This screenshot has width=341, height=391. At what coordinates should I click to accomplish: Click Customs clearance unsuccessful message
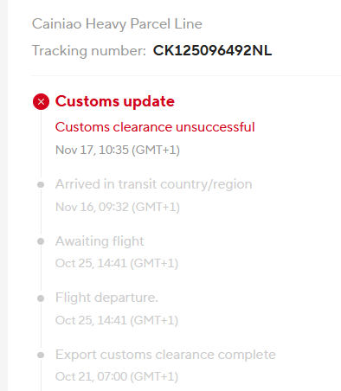[x=155, y=127]
